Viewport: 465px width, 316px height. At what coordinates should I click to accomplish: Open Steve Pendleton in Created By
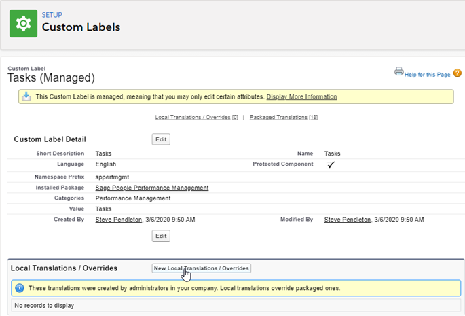tap(119, 220)
